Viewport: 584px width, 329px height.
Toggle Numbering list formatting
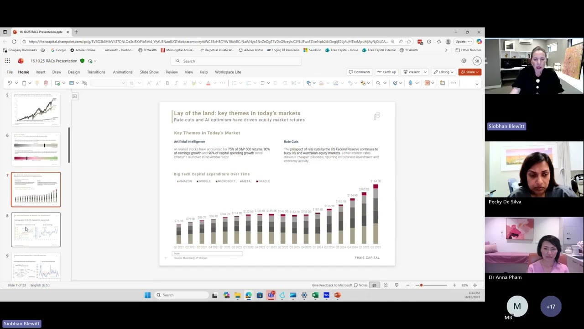click(x=249, y=83)
